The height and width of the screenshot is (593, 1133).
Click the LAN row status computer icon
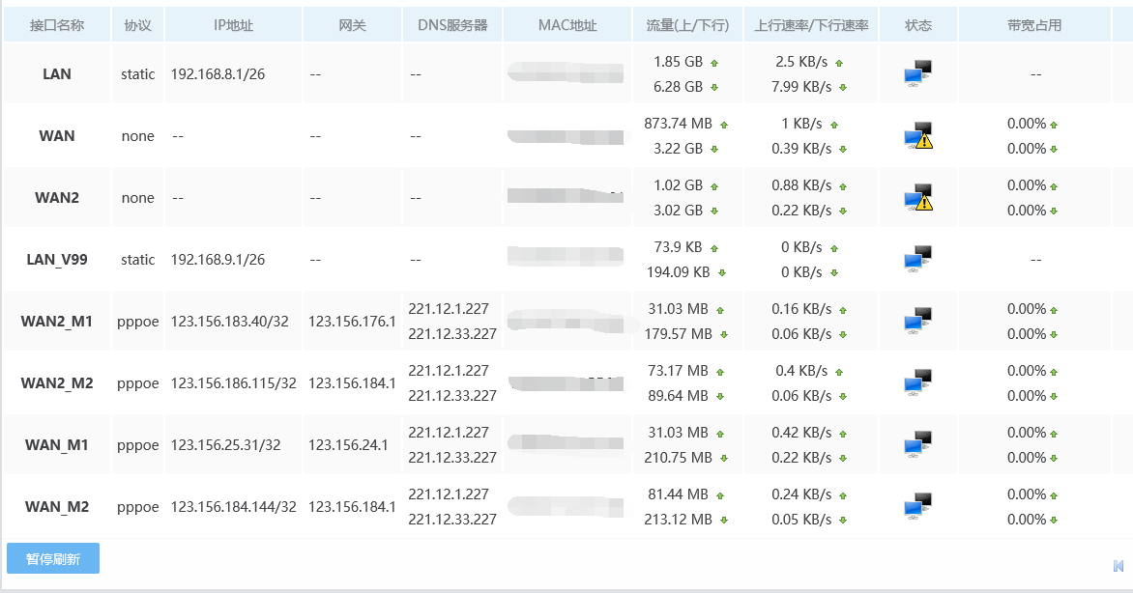click(918, 73)
